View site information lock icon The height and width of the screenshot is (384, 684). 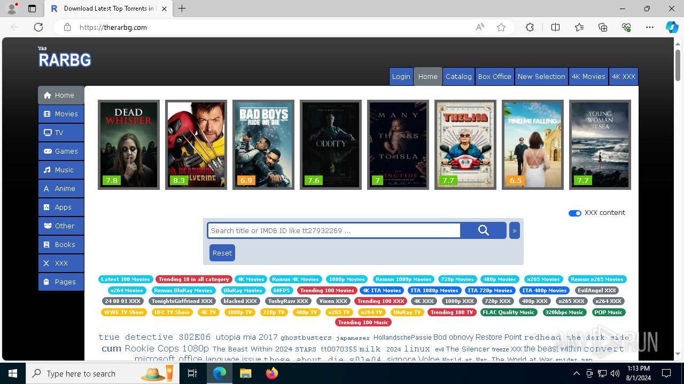(x=67, y=27)
